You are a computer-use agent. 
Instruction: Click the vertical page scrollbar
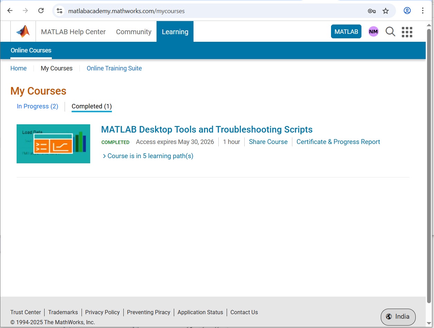pyautogui.click(x=429, y=166)
